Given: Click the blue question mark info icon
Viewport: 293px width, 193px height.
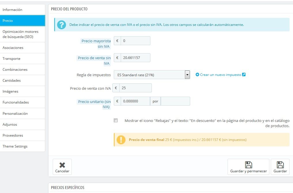Looking at the screenshot, I should [61, 25].
